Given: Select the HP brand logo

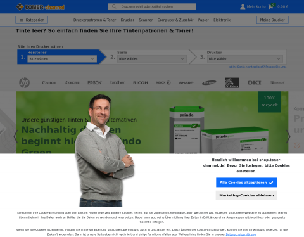Looking at the screenshot, I should click(25, 82).
